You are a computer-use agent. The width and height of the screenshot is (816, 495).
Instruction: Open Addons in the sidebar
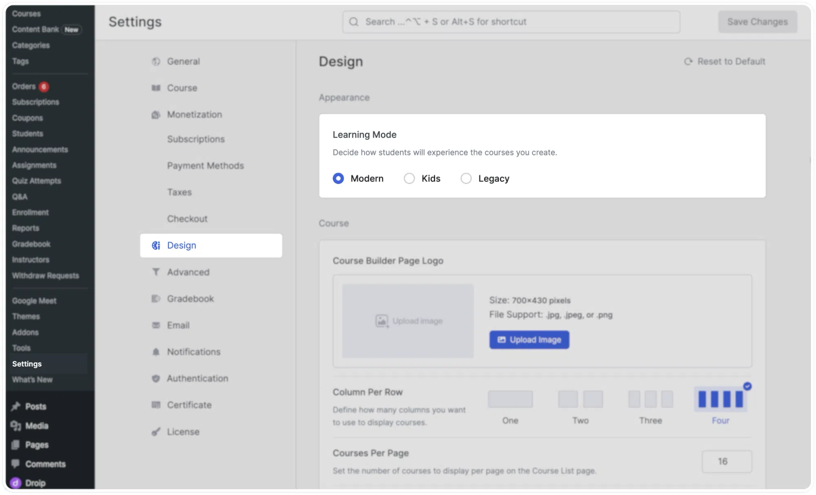click(x=25, y=332)
